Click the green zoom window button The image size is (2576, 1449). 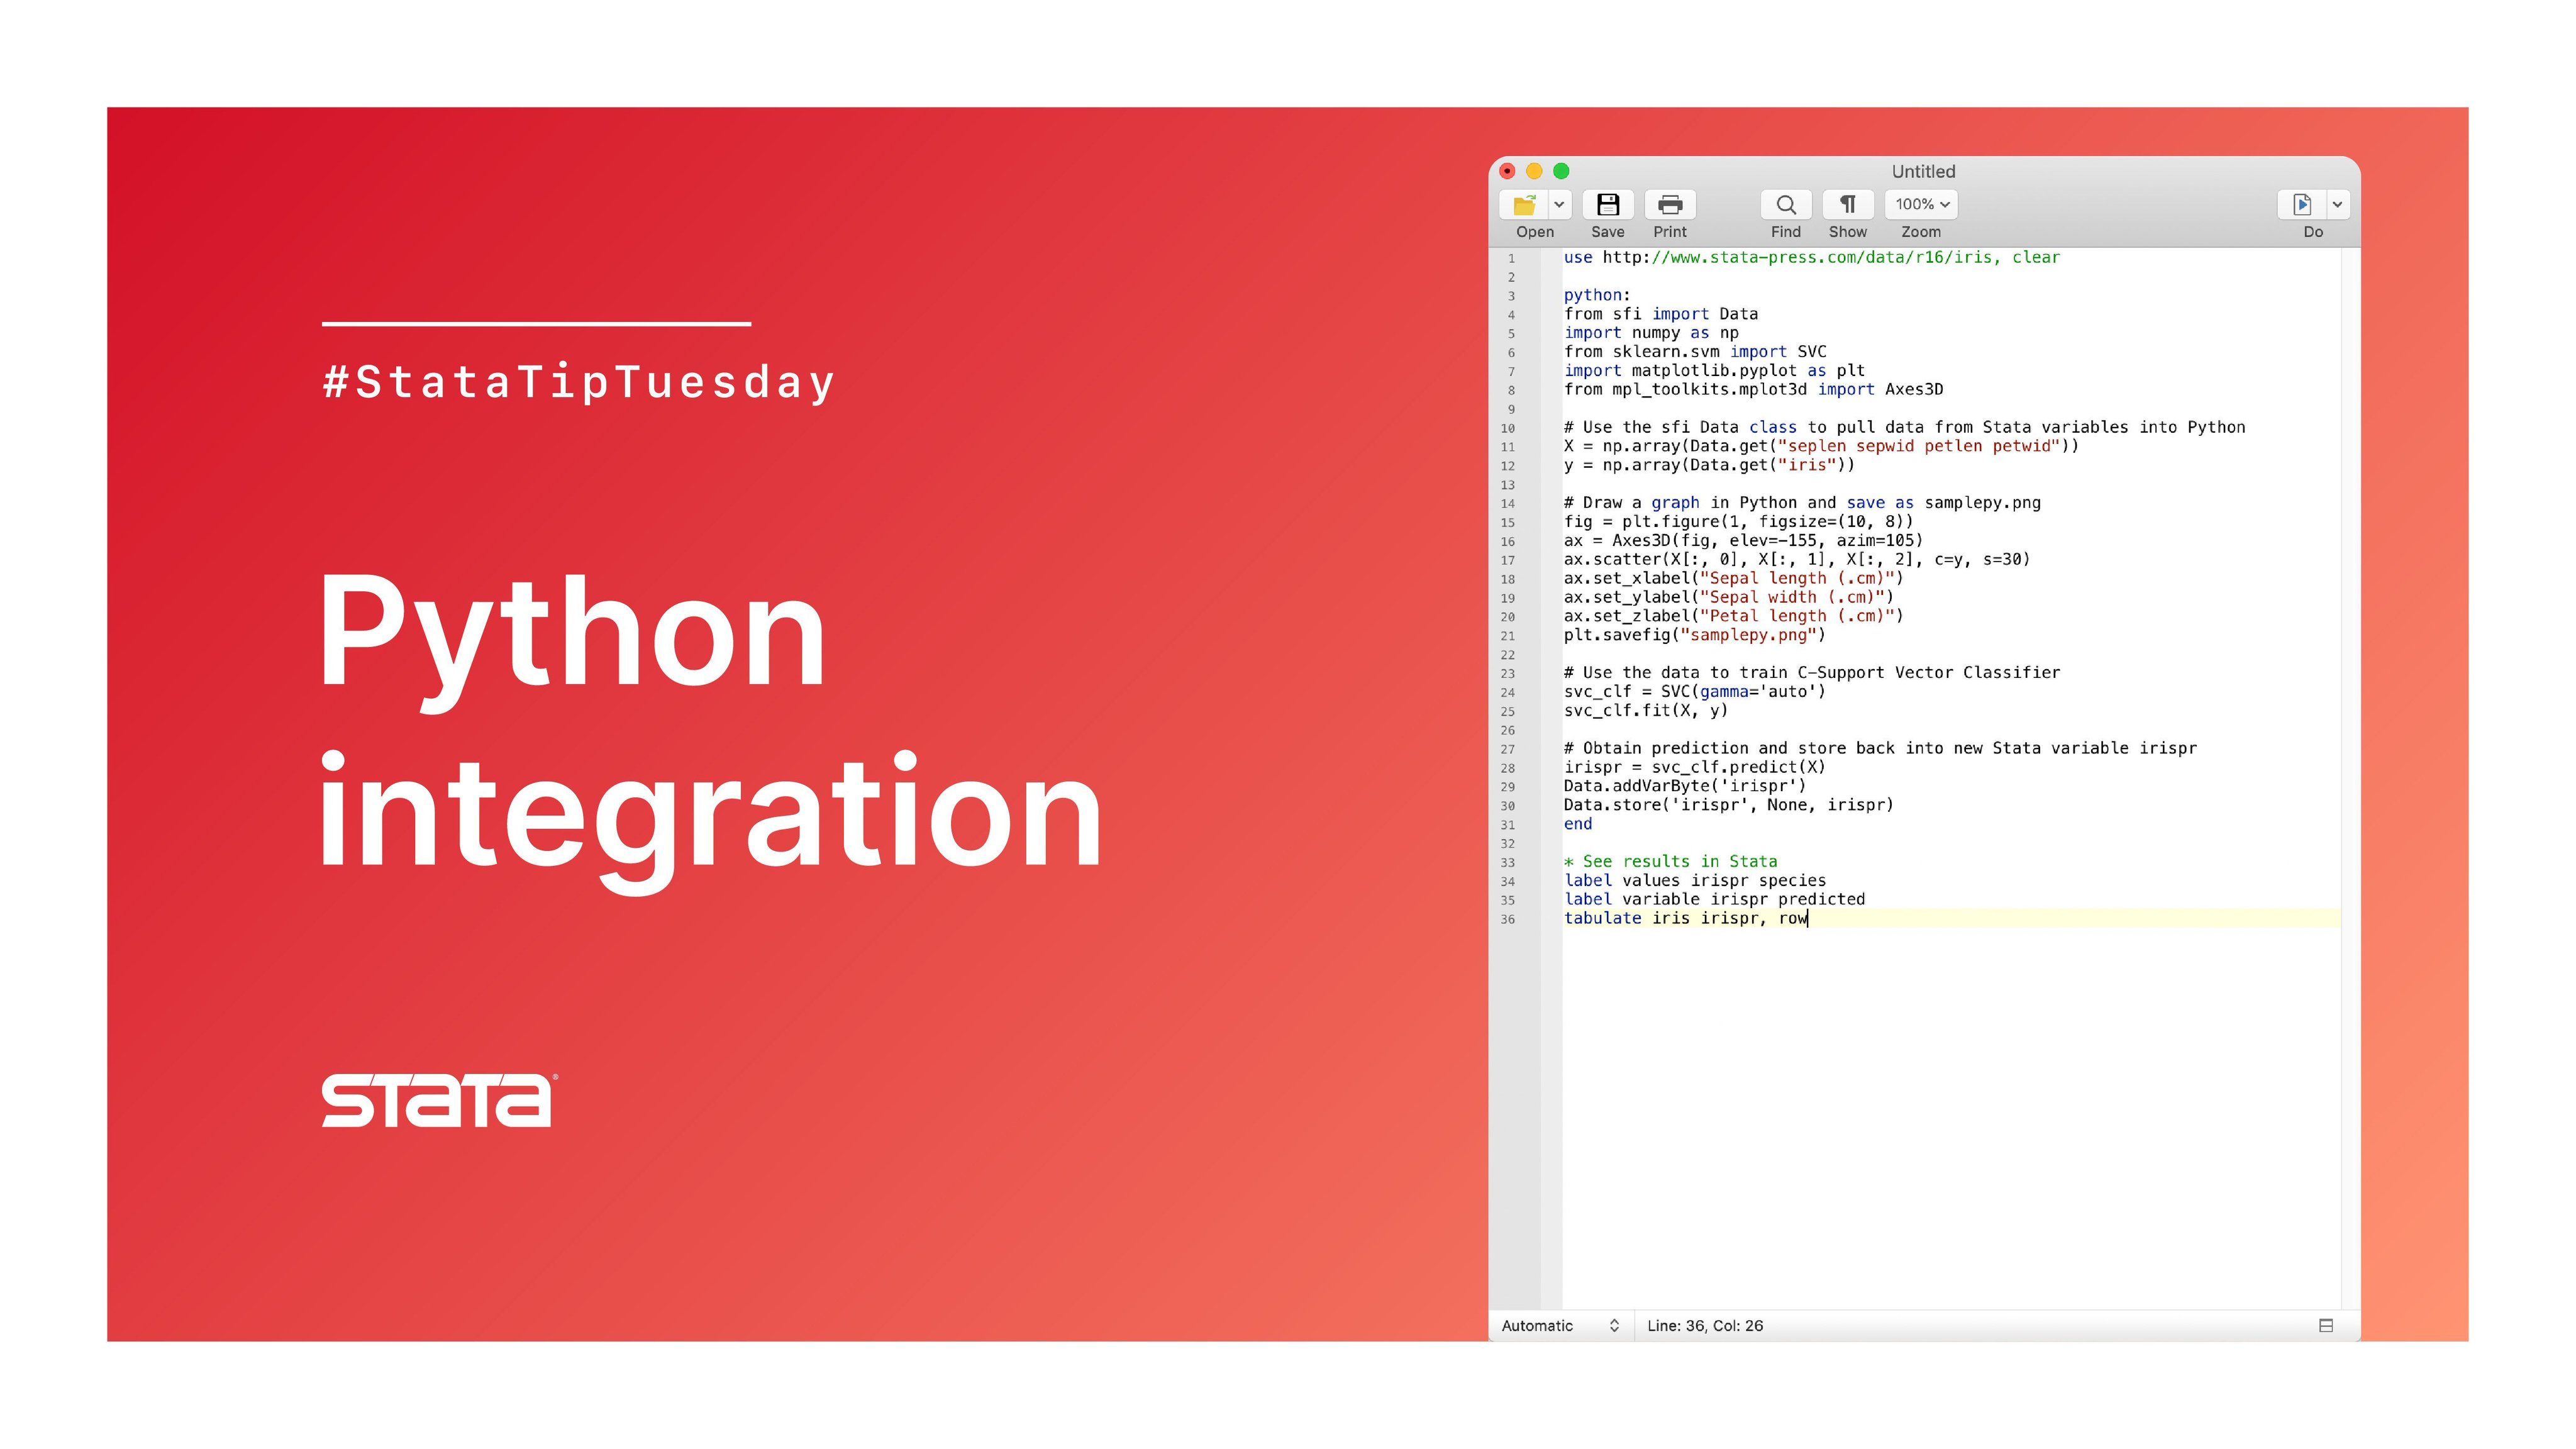coord(1561,171)
